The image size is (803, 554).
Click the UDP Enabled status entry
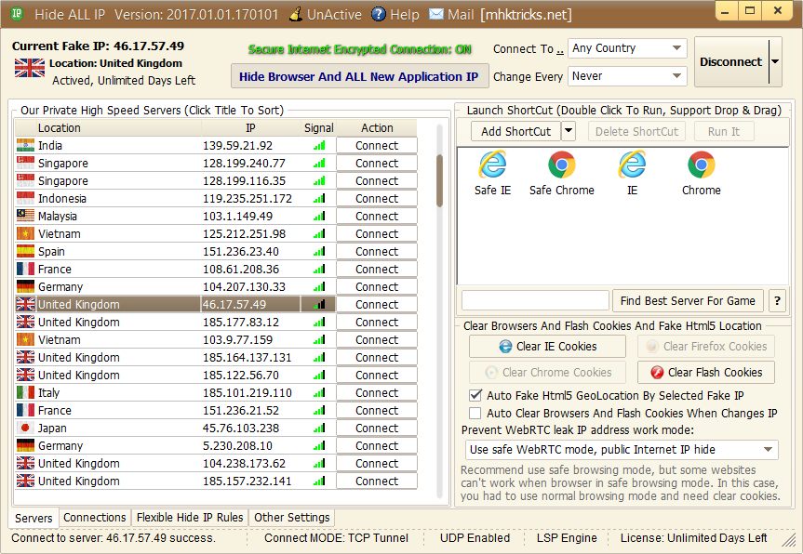pos(475,538)
